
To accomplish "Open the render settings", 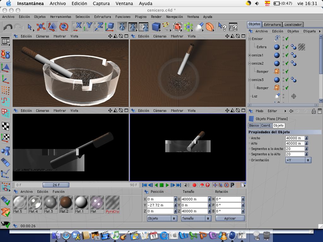I will (x=144, y=27).
